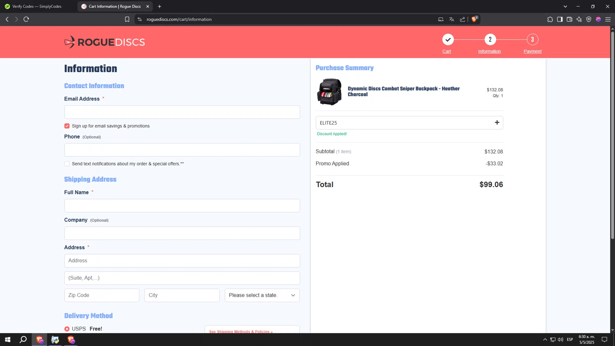This screenshot has width=615, height=346.
Task: Click into the Full Name field
Action: [182, 206]
